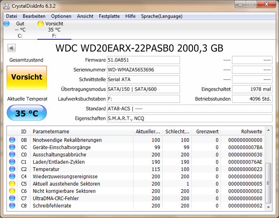Image resolution: width=279 pixels, height=218 pixels.
Task: Select the Laden/Entladen-Zyklen row
Action: (x=136, y=162)
